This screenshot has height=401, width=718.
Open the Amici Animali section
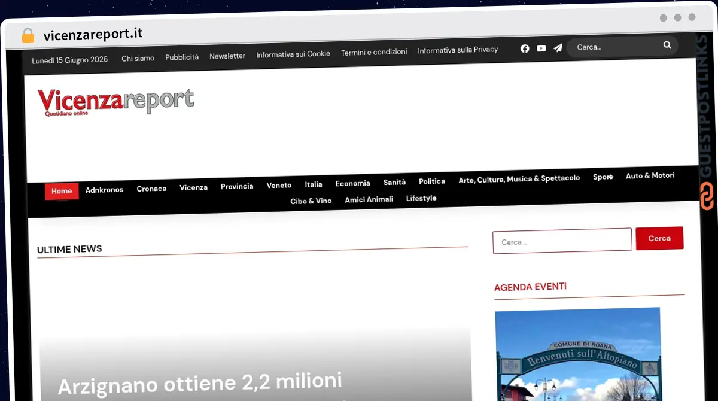[x=369, y=199]
